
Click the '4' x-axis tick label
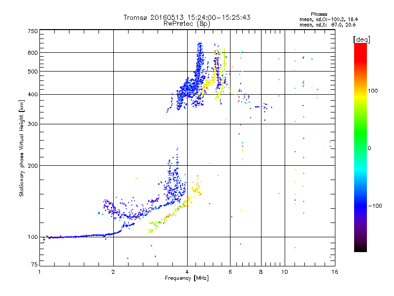tap(187, 272)
